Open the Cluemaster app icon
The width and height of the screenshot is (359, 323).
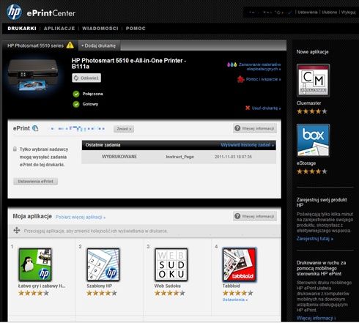(x=313, y=80)
